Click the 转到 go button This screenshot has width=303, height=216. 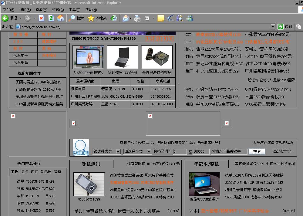[x=285, y=27]
